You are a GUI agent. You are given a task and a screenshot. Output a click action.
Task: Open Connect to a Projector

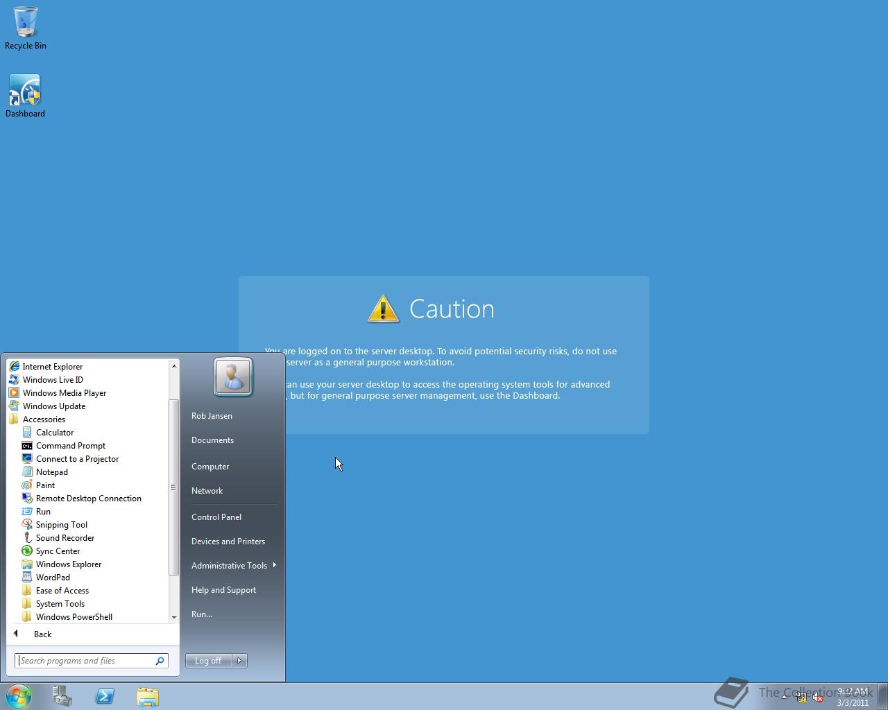pos(70,458)
